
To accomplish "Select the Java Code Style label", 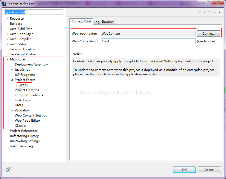I will pyautogui.click(x=21, y=34).
